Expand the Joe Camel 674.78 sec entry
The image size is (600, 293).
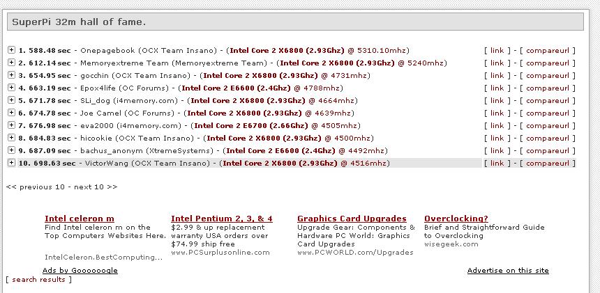(x=11, y=113)
